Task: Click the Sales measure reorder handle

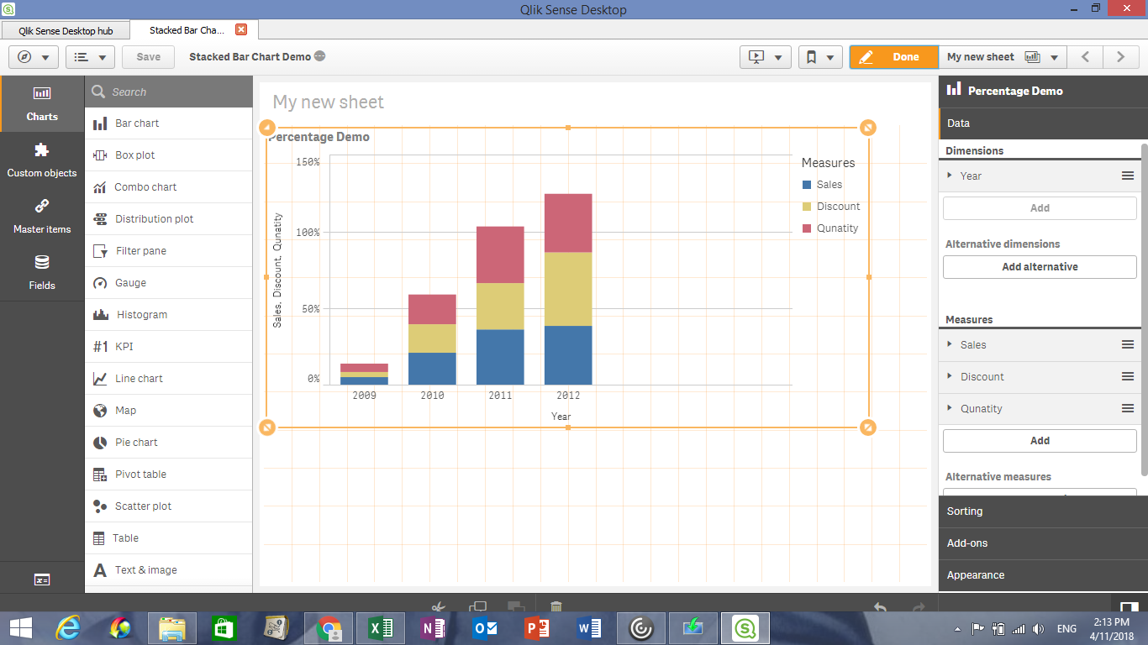Action: tap(1128, 344)
